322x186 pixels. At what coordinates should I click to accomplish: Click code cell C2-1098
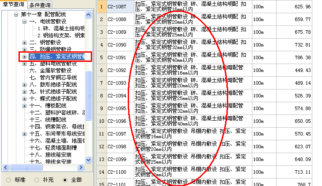click(x=120, y=147)
